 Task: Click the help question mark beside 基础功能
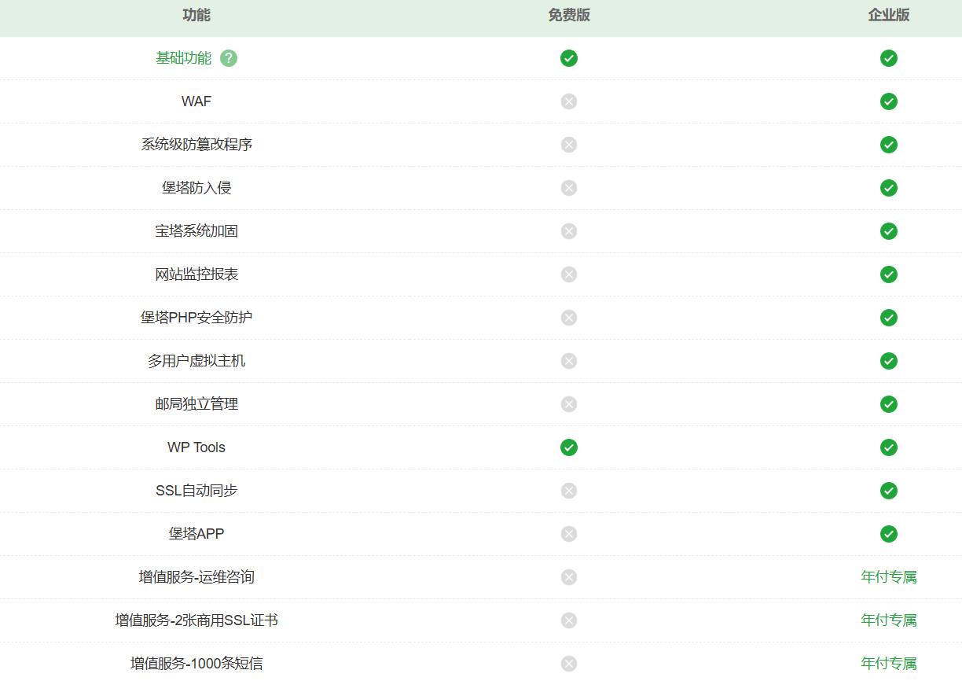point(229,58)
